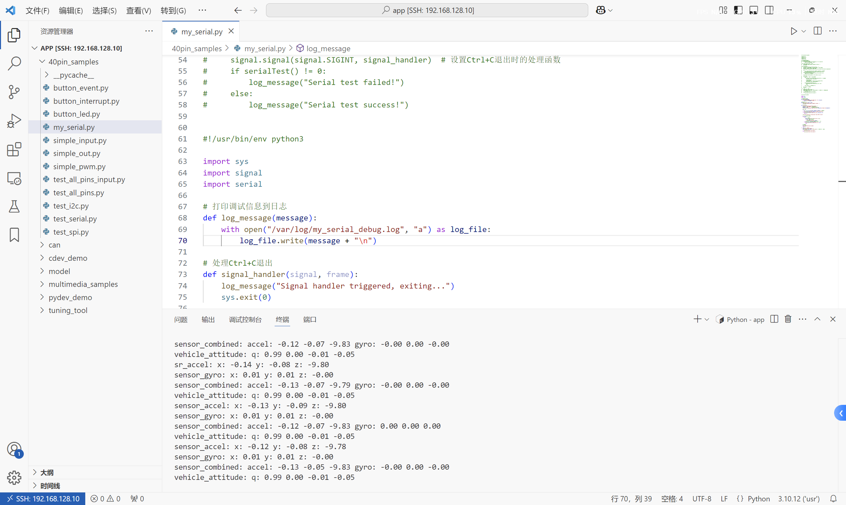
Task: Open the 编辑(E) menu
Action: pyautogui.click(x=70, y=11)
